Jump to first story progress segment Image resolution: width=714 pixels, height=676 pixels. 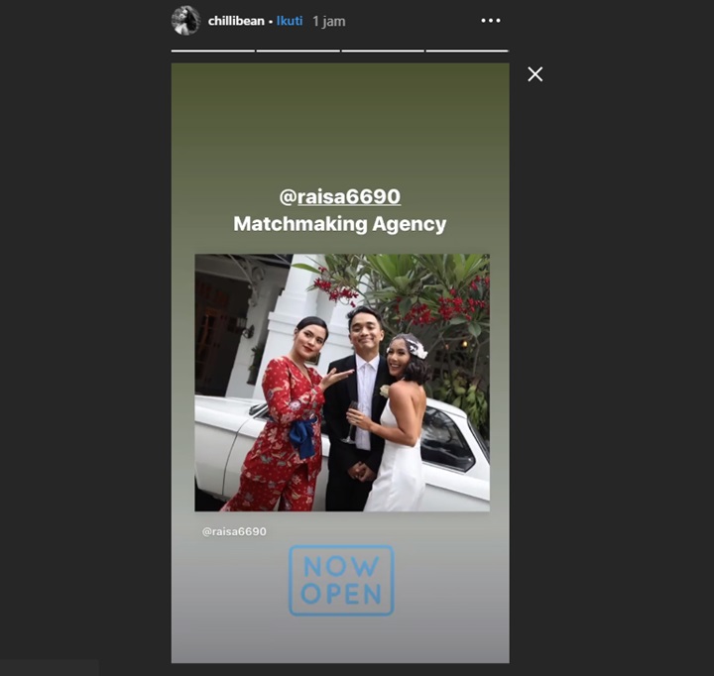212,51
